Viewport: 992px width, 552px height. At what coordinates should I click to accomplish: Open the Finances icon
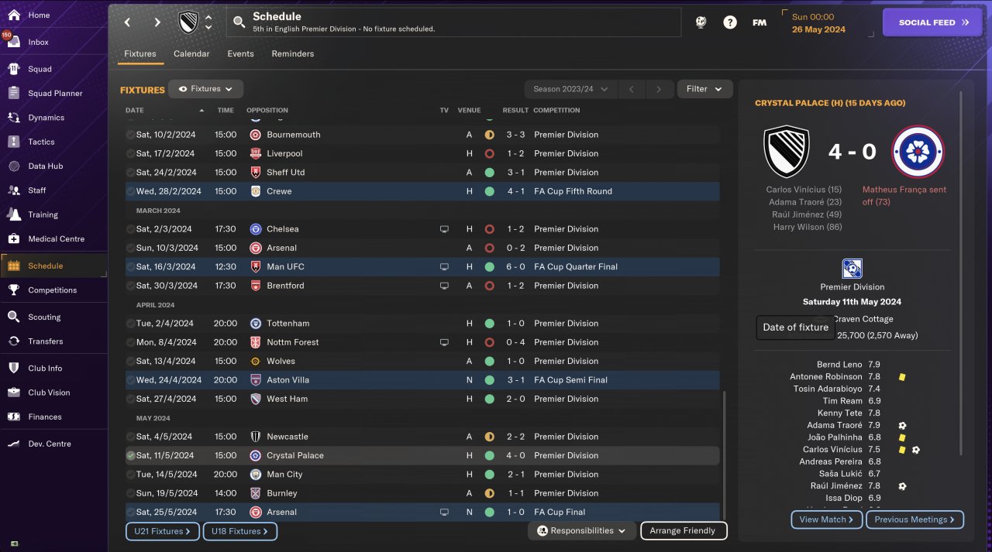pyautogui.click(x=13, y=417)
